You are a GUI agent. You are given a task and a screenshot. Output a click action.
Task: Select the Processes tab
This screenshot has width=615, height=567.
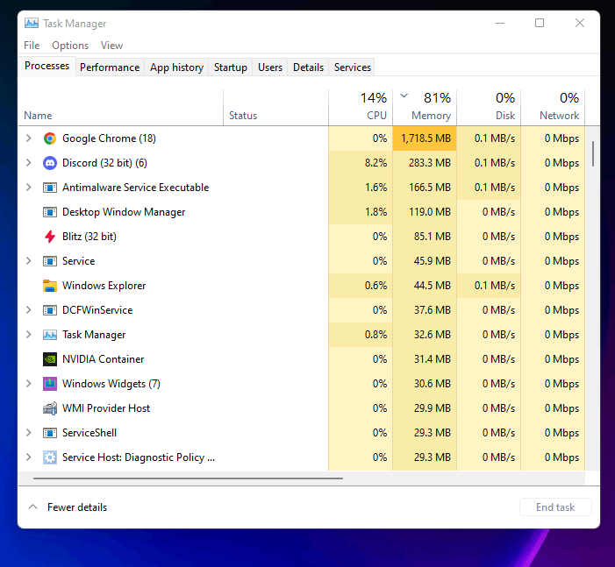47,66
